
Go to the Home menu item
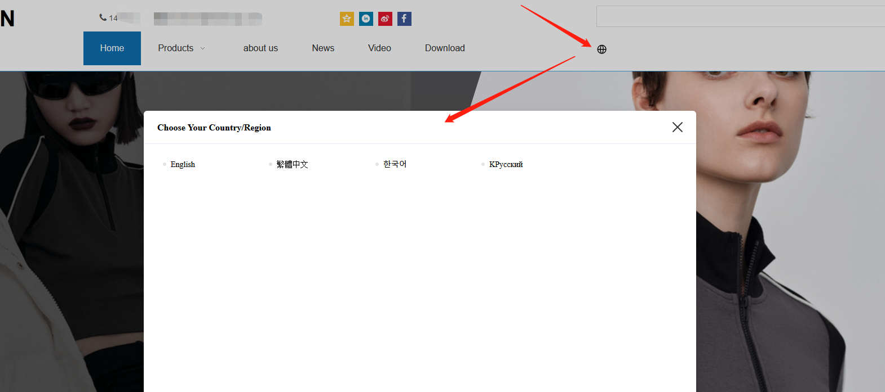[x=112, y=48]
